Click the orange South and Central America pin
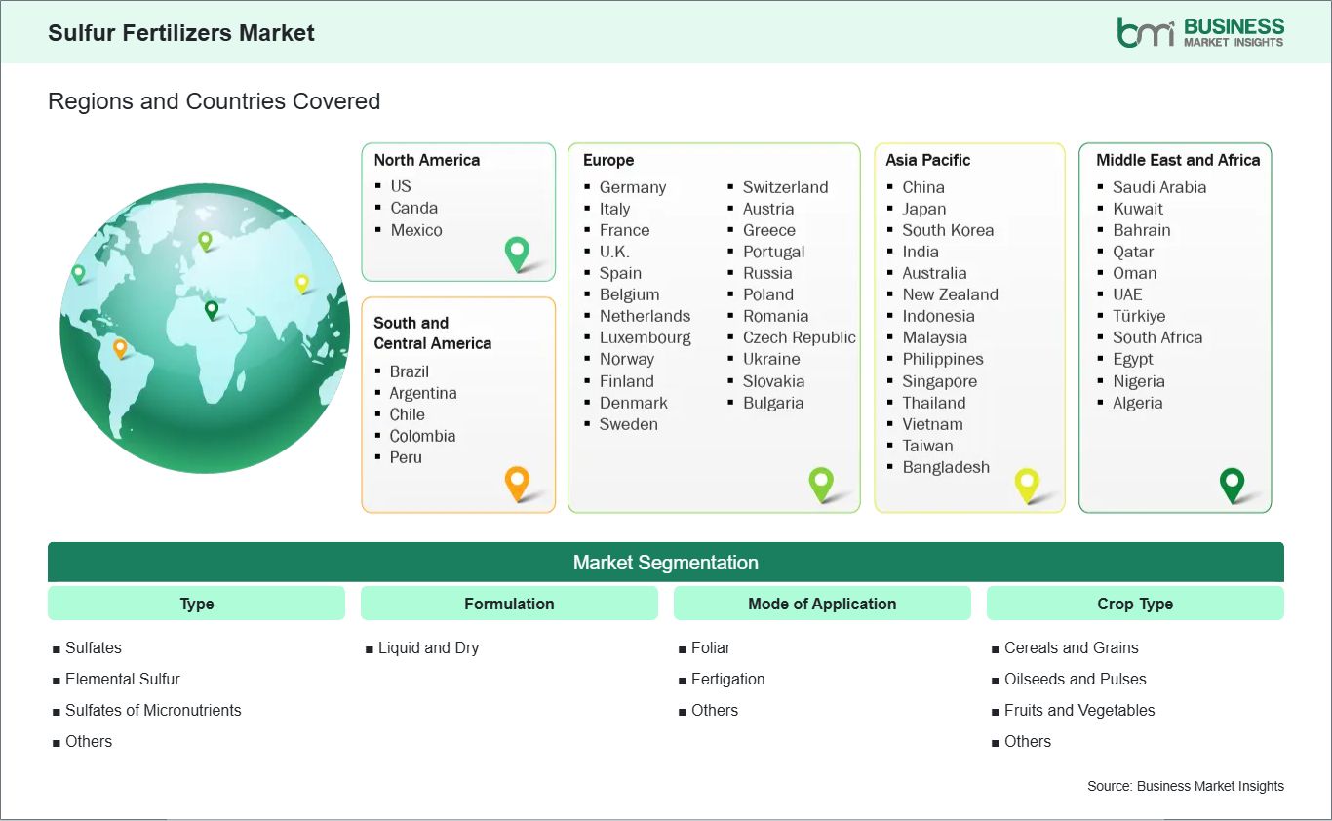This screenshot has width=1332, height=821. tap(517, 482)
